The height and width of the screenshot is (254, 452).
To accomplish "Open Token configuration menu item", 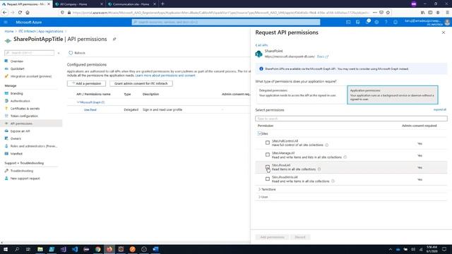I will 24,116.
